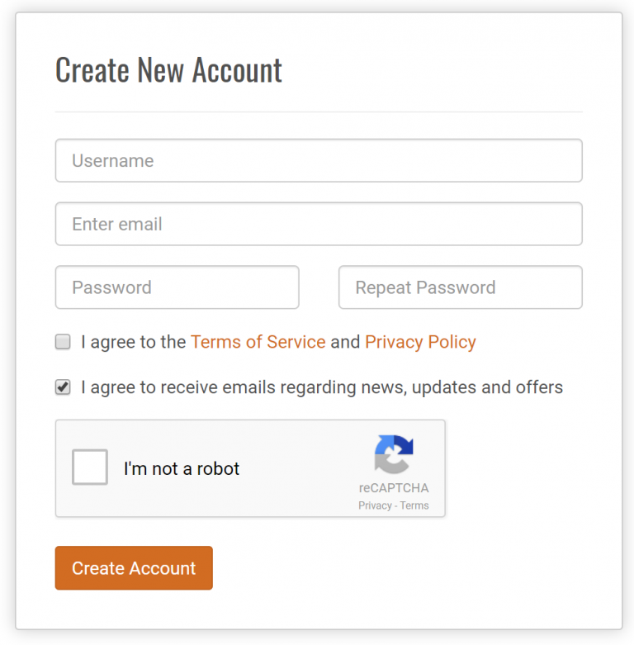Uncheck the receive emails checkbox
634x645 pixels.
coord(63,387)
